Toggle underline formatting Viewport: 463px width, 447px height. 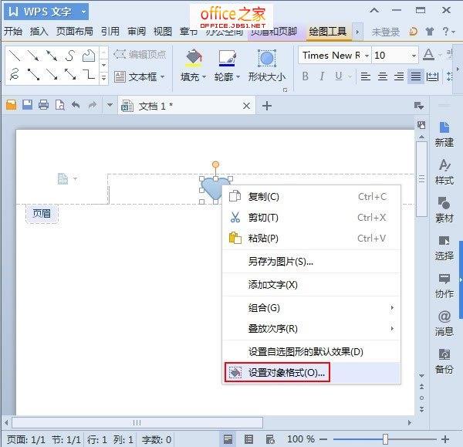pos(339,76)
